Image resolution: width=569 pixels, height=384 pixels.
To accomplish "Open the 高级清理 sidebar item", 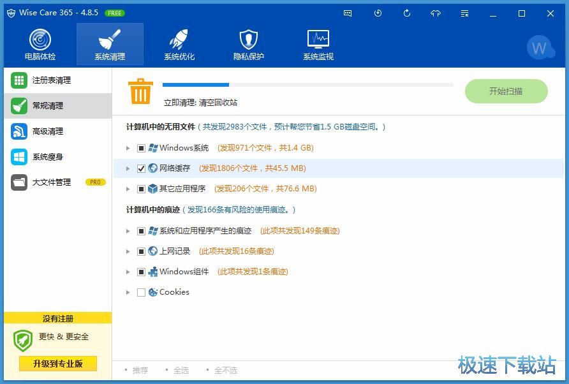I will [57, 131].
